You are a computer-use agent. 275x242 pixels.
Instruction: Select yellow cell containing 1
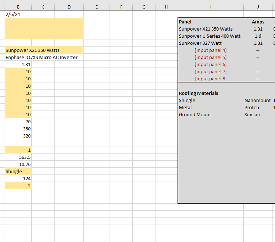[x=18, y=150]
